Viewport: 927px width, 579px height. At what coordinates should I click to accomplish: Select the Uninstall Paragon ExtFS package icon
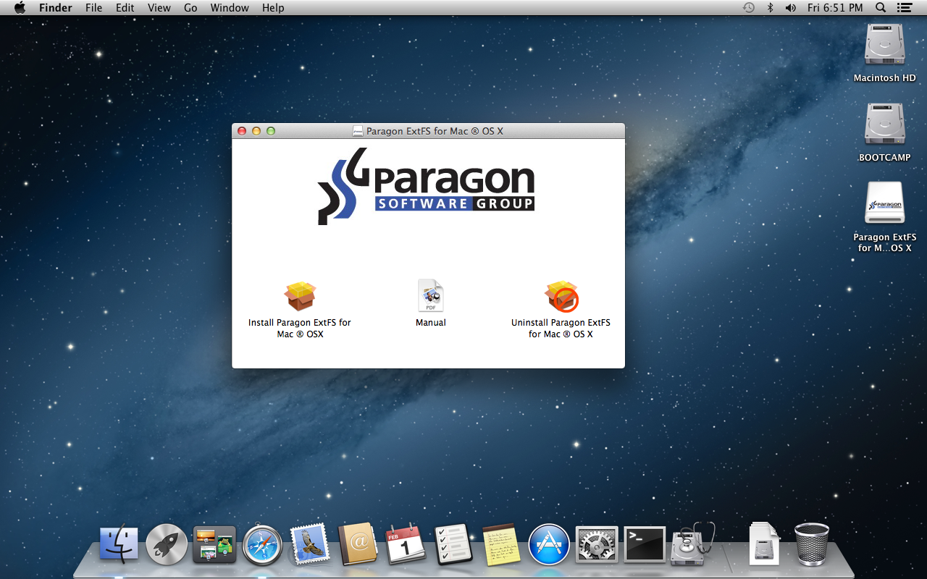(561, 296)
